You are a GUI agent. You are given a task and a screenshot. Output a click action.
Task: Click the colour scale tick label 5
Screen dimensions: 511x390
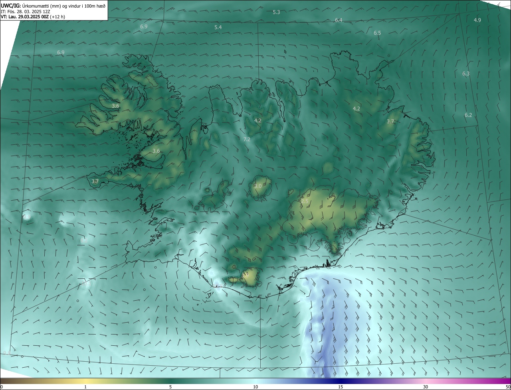(x=170, y=387)
